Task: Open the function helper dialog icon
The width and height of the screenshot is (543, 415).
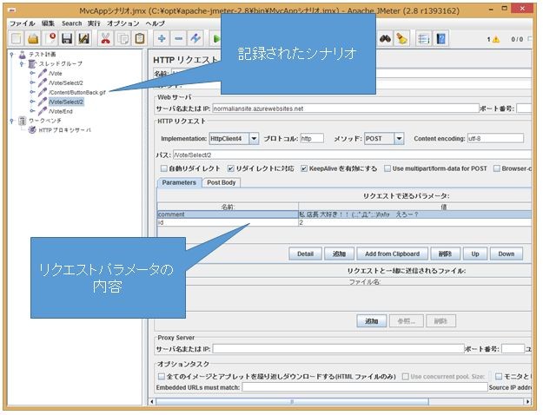Action: [x=423, y=38]
